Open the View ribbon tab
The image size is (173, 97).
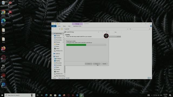click(69, 26)
